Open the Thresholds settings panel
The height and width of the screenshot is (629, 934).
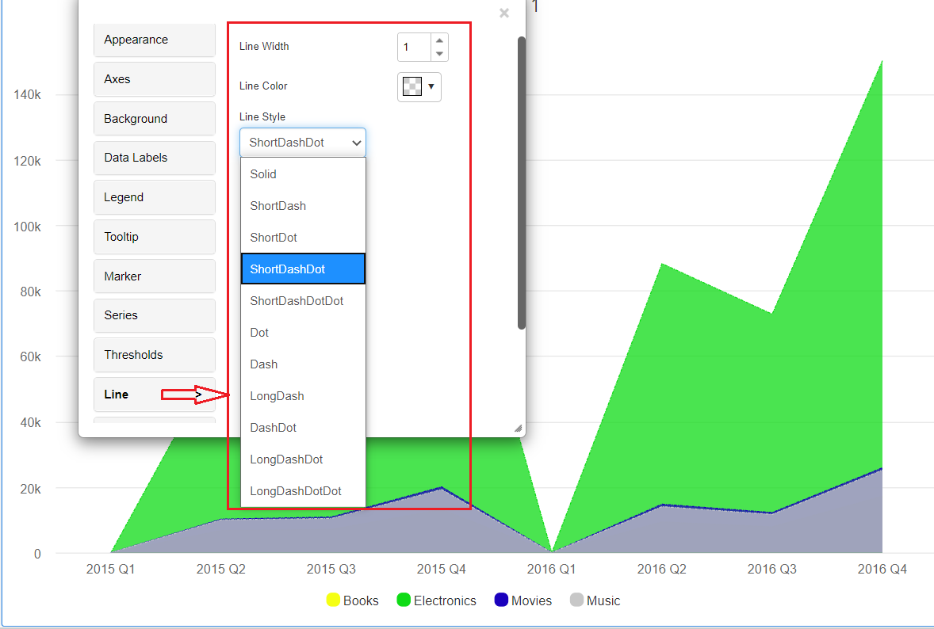154,355
